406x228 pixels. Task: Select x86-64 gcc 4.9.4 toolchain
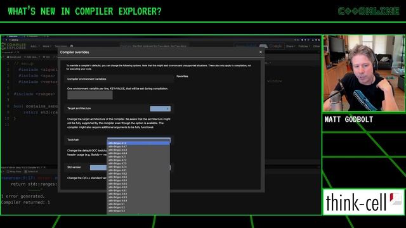click(x=138, y=200)
